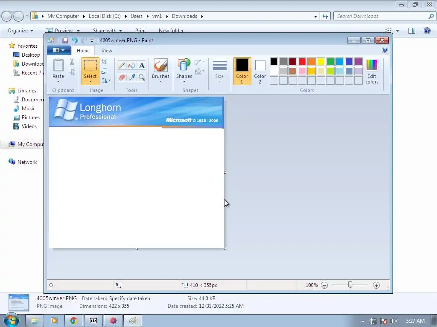The width and height of the screenshot is (437, 327).
Task: Expand the Paste dropdown arrow
Action: (58, 81)
